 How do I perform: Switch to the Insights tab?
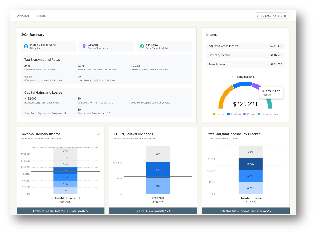pyautogui.click(x=41, y=16)
